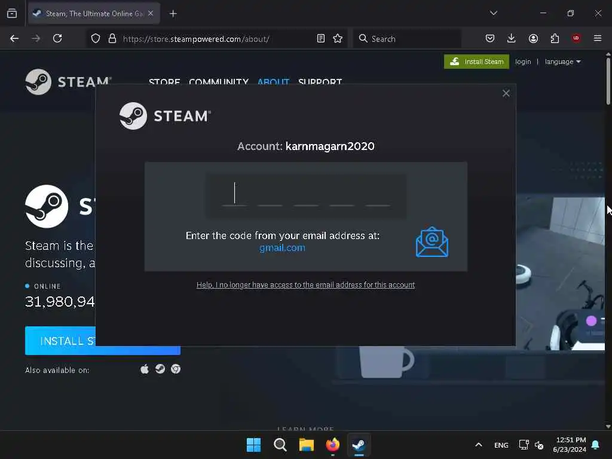Select the Steam, The Ultimate Online Game tab

click(94, 14)
